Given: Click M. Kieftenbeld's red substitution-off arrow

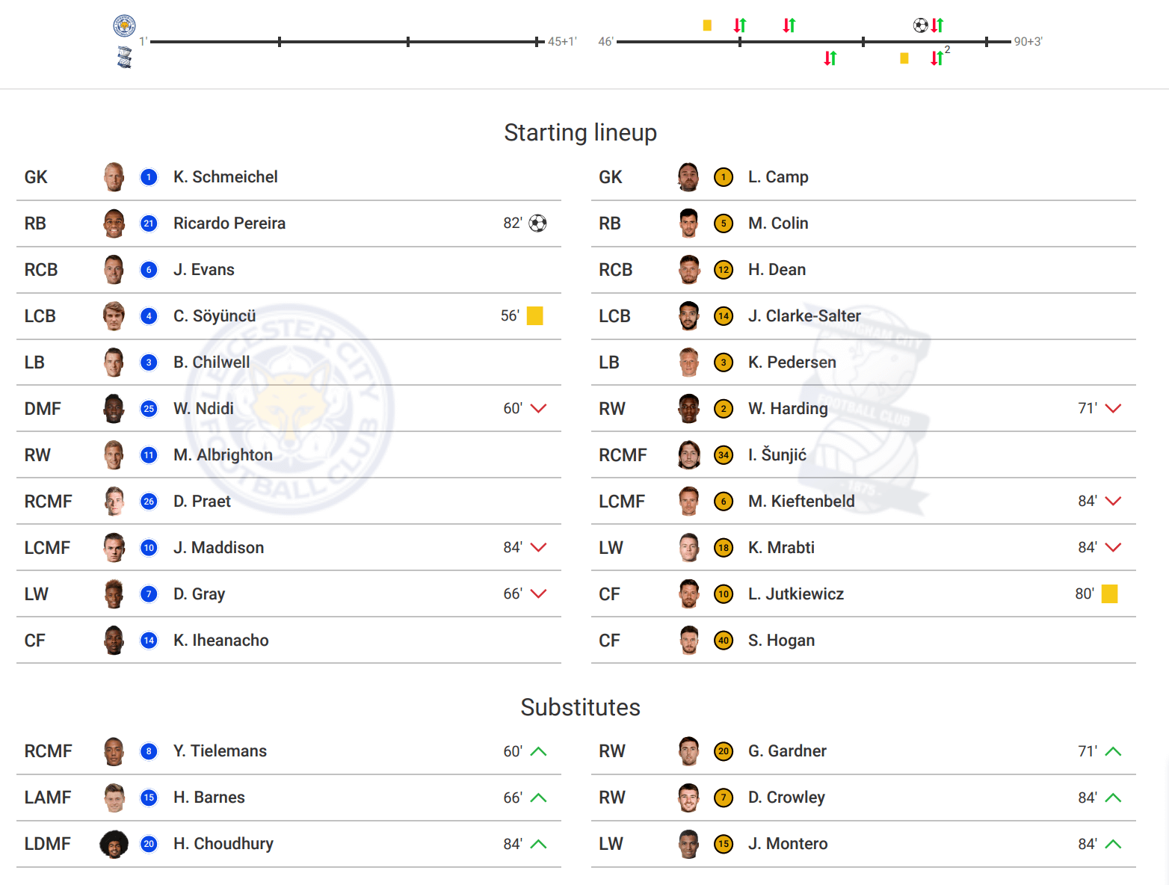Looking at the screenshot, I should [x=1114, y=501].
